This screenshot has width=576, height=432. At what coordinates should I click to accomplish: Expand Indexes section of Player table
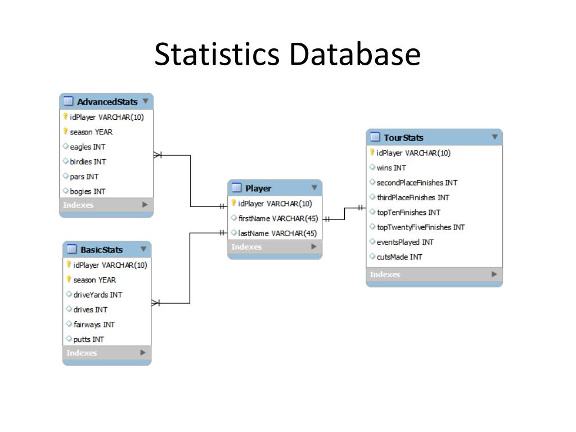click(x=314, y=246)
